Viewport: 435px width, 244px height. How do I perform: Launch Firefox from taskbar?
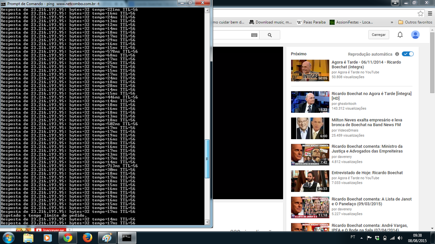coord(87,238)
